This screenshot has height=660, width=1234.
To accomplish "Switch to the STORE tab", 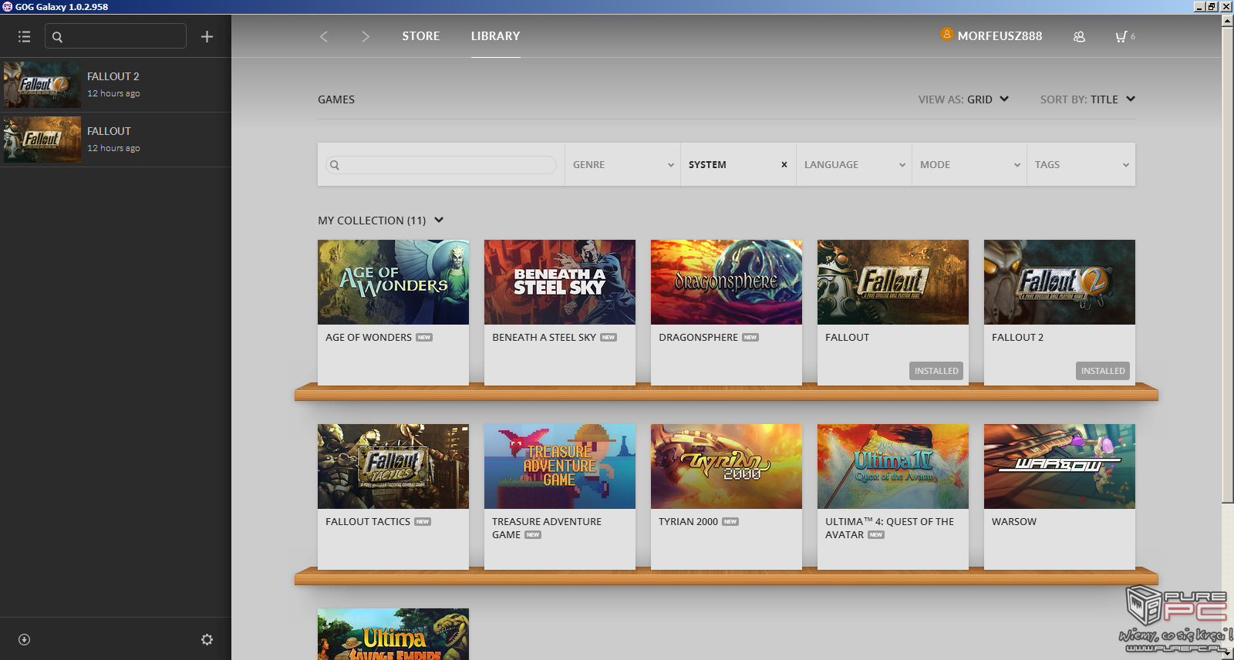I will point(420,36).
